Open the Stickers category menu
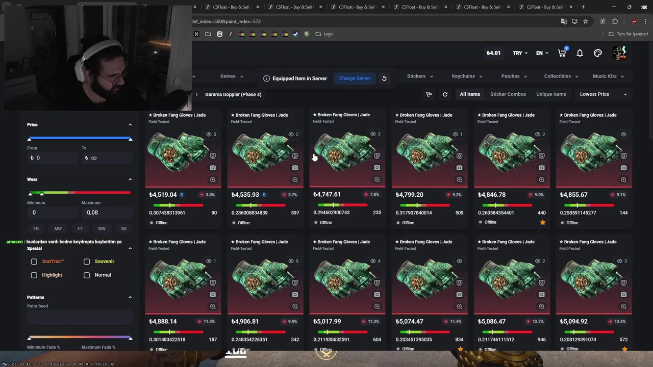Image resolution: width=653 pixels, height=367 pixels. 420,76
